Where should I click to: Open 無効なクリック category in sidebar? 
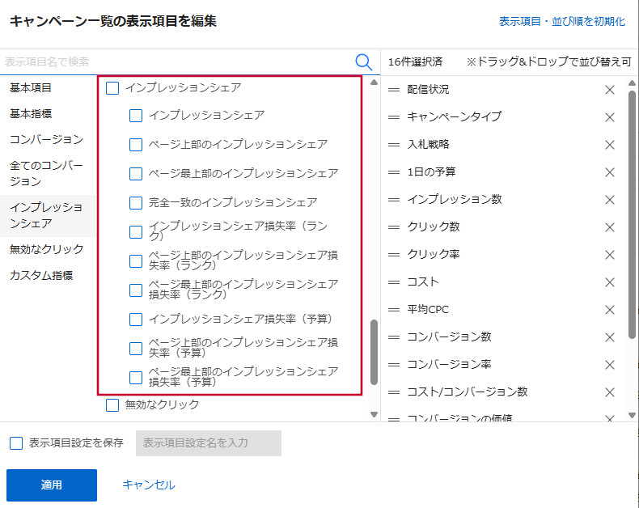click(x=46, y=249)
